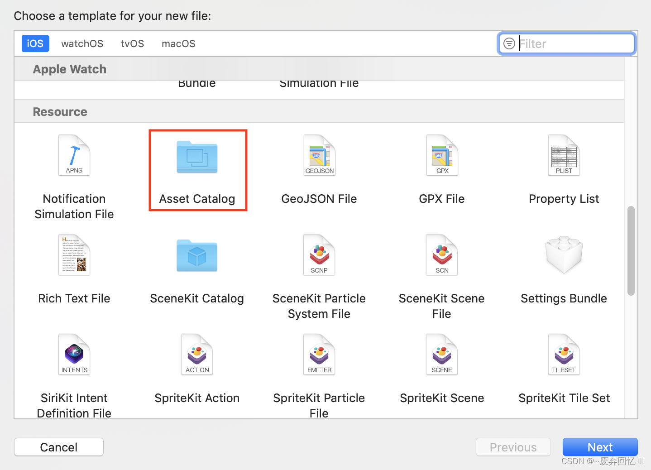This screenshot has height=470, width=651.
Task: Select the SpriteKit Particle EMITTER icon
Action: (319, 355)
